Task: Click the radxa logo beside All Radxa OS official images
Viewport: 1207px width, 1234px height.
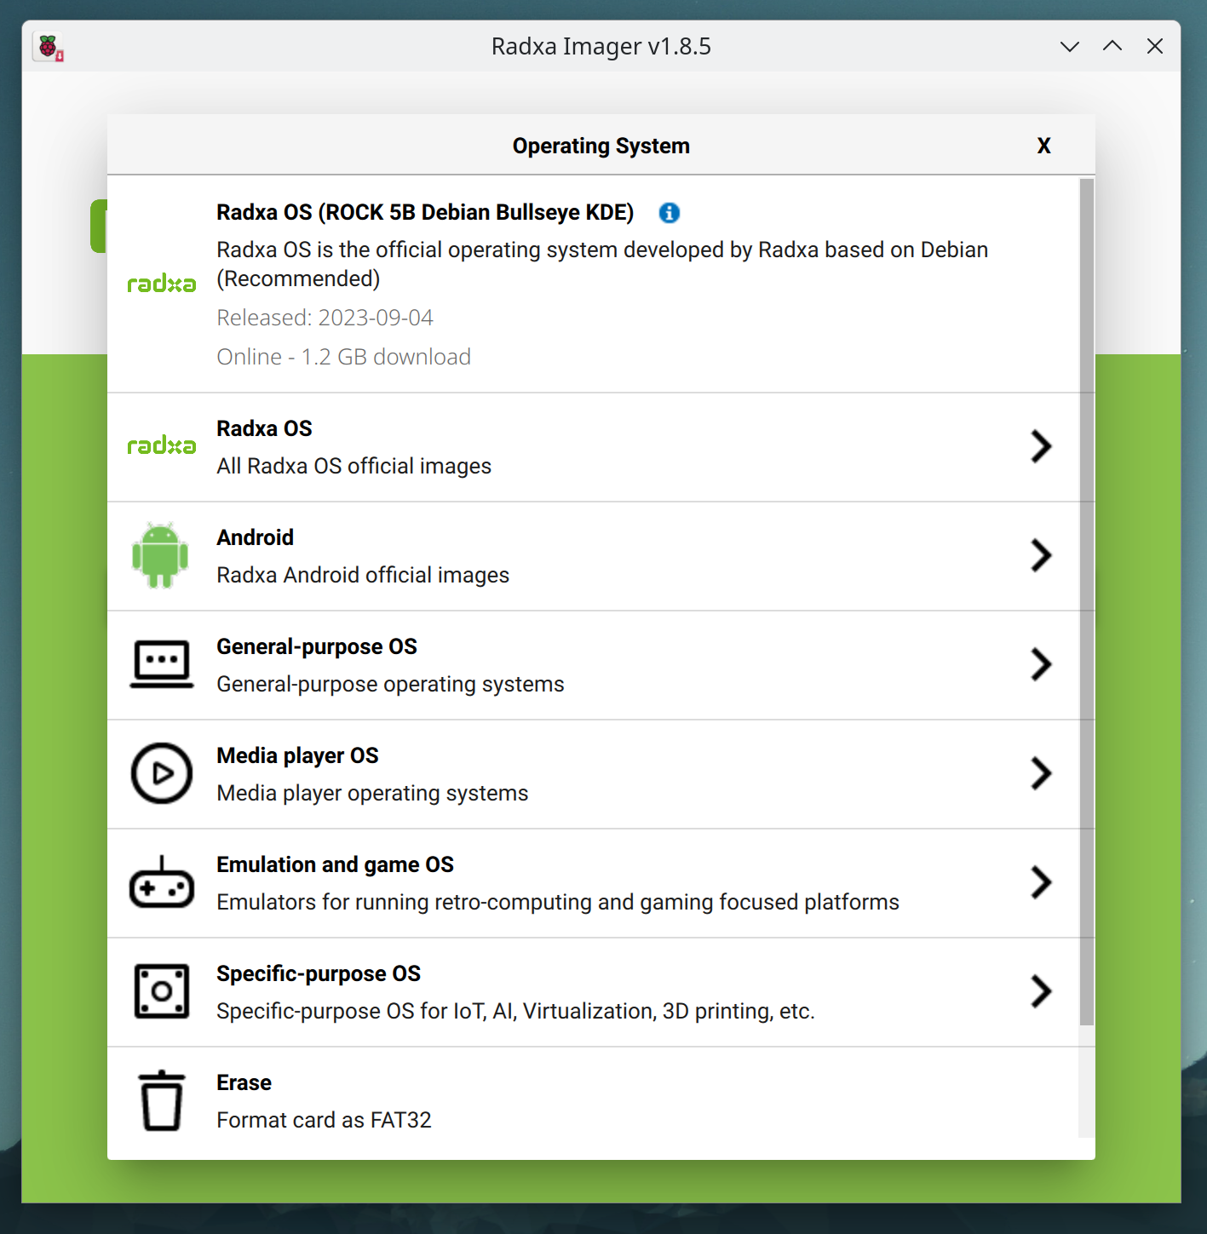Action: click(x=162, y=445)
